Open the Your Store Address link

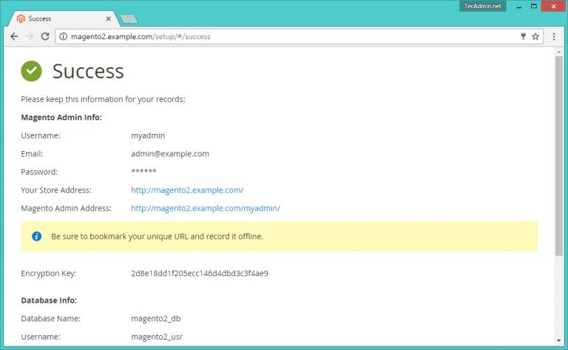point(187,190)
